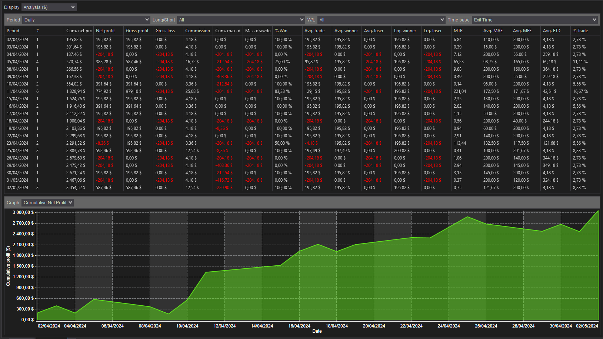603x339 pixels.
Task: Open the Display dropdown showing Analysis ($)
Action: coord(49,7)
